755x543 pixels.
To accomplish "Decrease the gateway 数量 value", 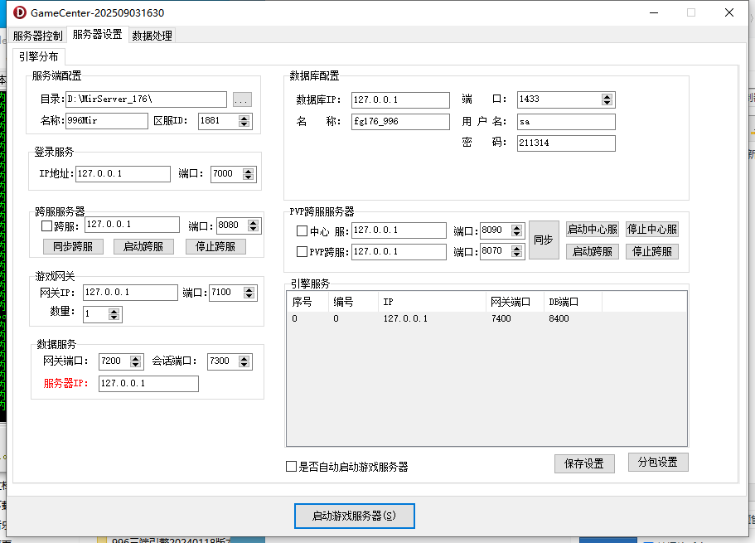I will pos(114,318).
